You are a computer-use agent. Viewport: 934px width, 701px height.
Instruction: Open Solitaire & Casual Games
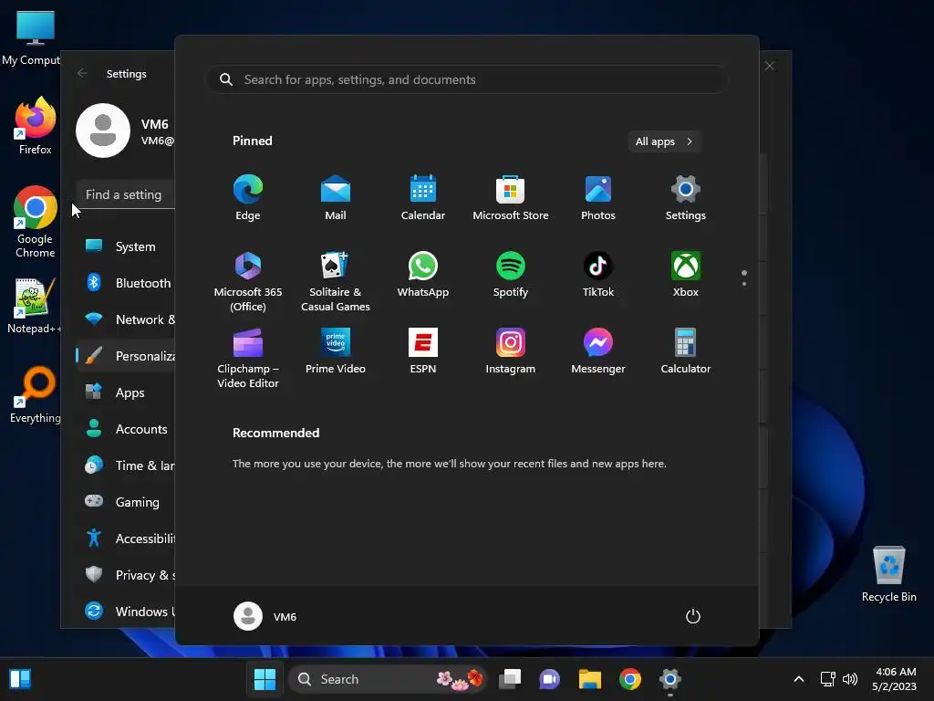pyautogui.click(x=336, y=281)
